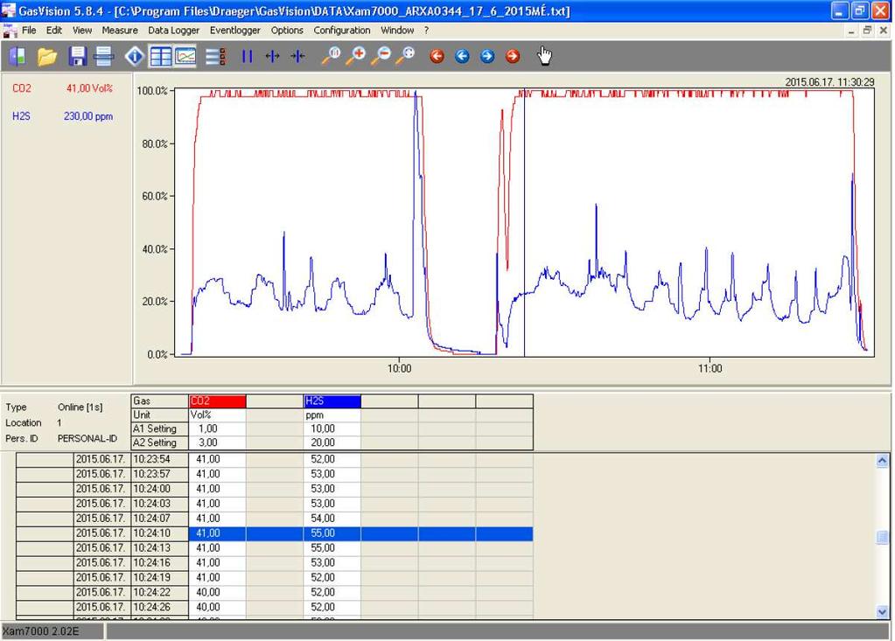This screenshot has height=641, width=895.
Task: Click the A1 Setting row label
Action: coord(160,428)
